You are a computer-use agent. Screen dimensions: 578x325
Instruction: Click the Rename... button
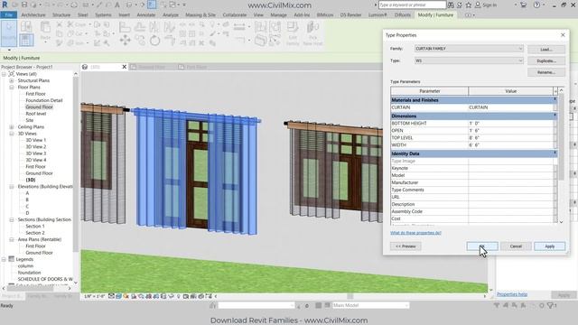coord(545,72)
